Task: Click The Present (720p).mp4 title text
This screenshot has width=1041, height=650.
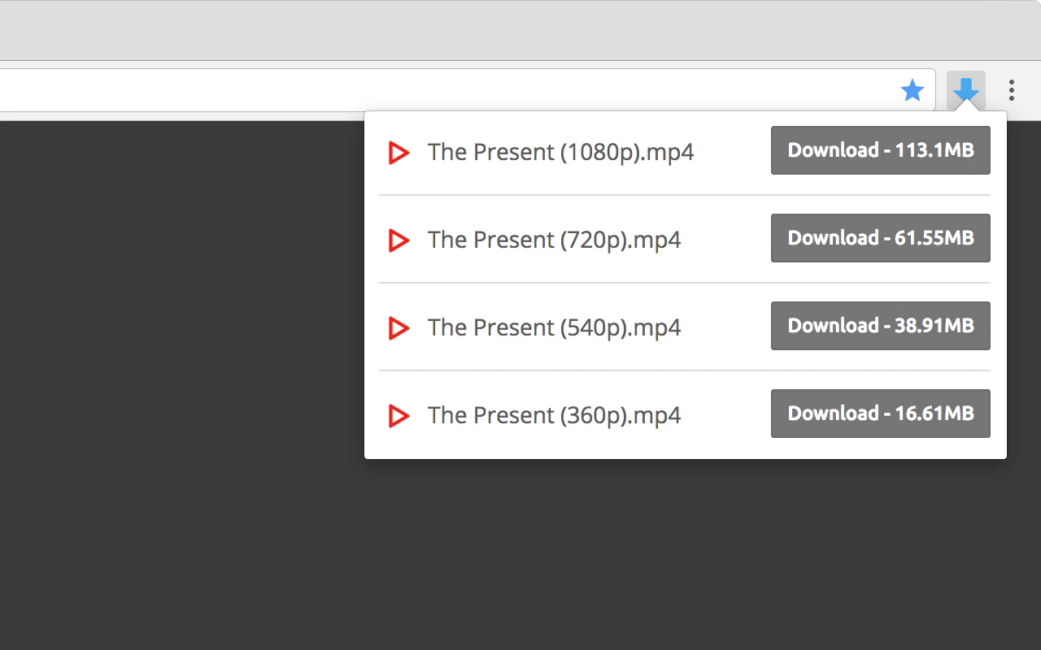Action: point(555,240)
